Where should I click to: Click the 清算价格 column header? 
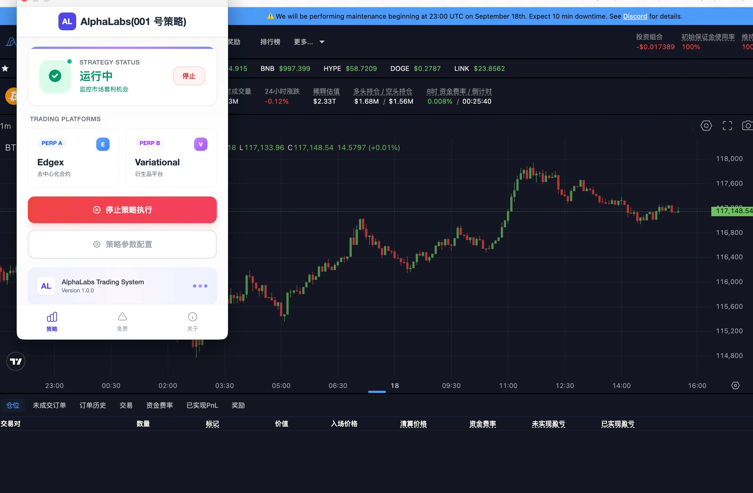tap(413, 424)
